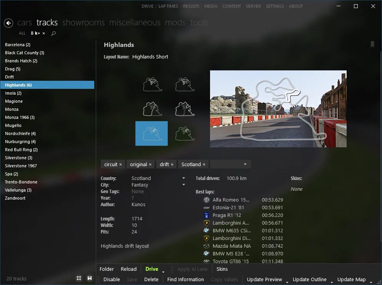The height and width of the screenshot is (285, 382).
Task: Open the ABOUT section
Action: 296,6
